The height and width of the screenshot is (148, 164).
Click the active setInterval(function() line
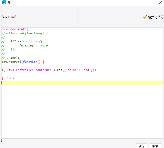[23, 62]
